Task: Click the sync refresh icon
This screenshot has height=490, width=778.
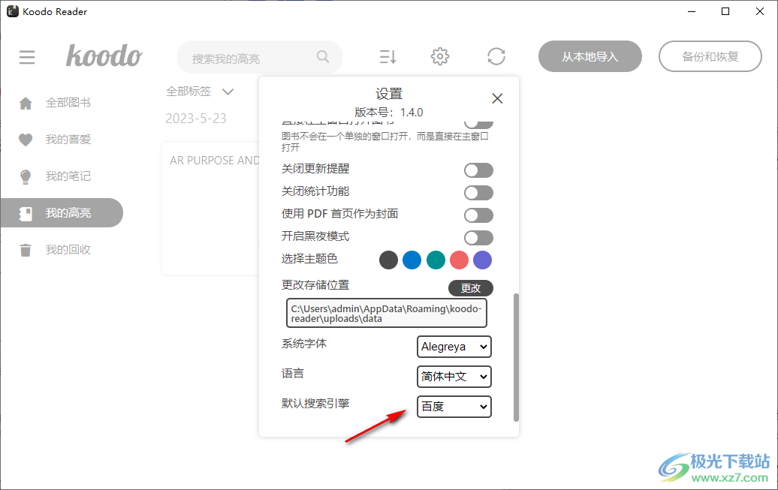Action: click(496, 56)
